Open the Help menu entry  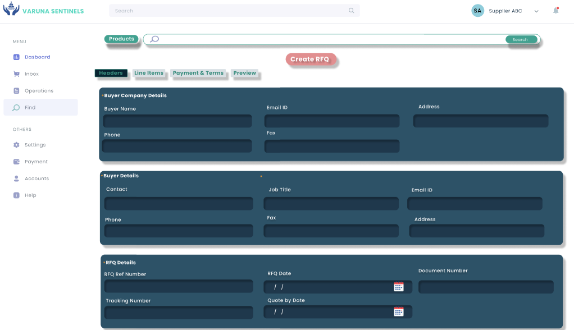click(x=30, y=195)
